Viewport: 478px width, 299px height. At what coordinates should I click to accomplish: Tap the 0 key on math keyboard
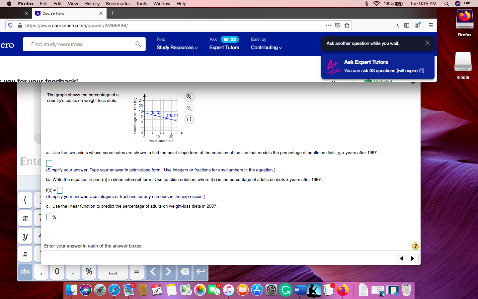pyautogui.click(x=57, y=272)
